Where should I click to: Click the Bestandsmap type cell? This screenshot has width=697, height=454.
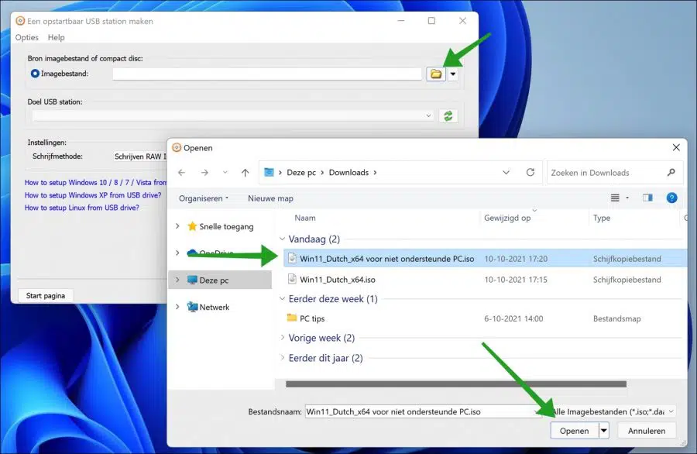[x=617, y=318]
